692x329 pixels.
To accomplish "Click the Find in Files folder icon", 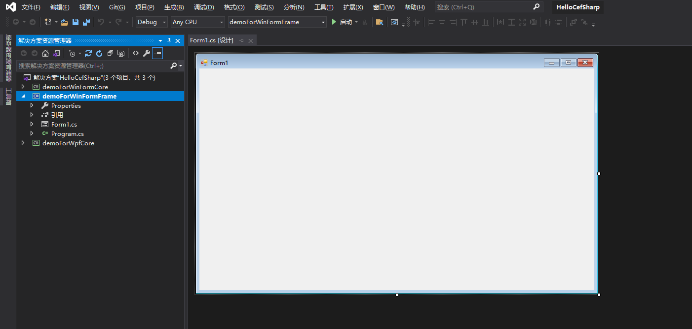I will point(379,22).
